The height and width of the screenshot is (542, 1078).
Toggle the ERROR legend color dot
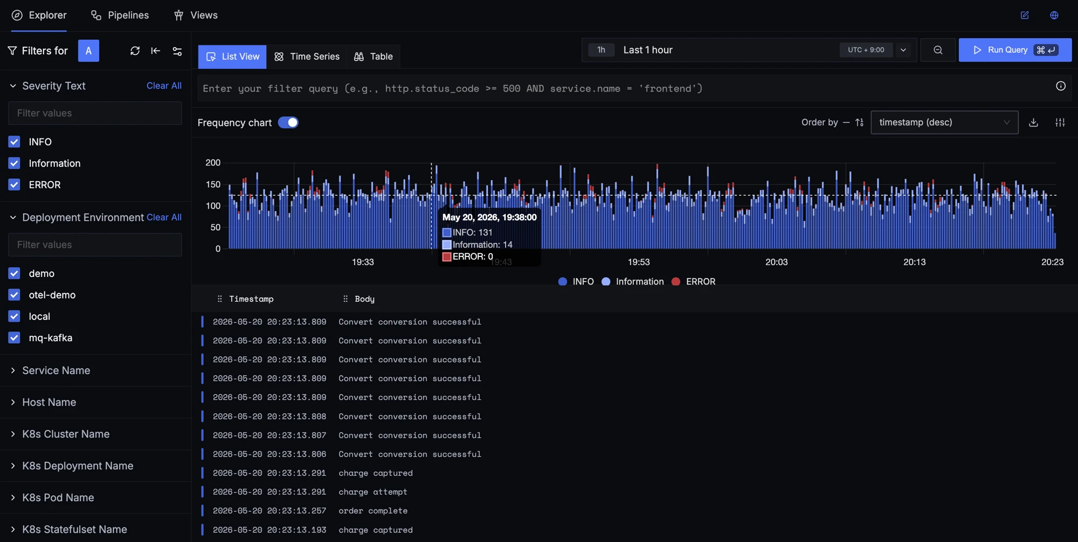(676, 282)
